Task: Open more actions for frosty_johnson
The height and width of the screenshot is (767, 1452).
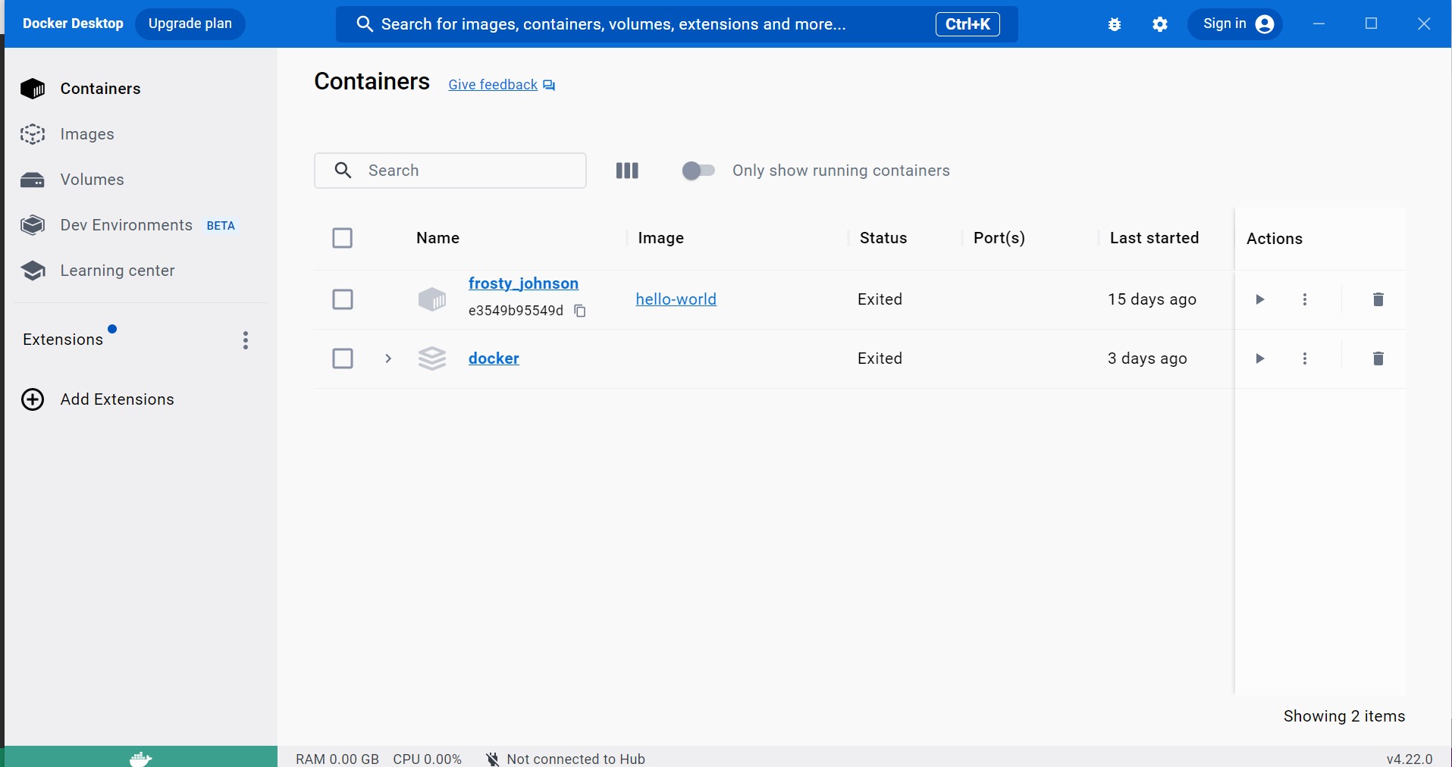Action: [1305, 299]
